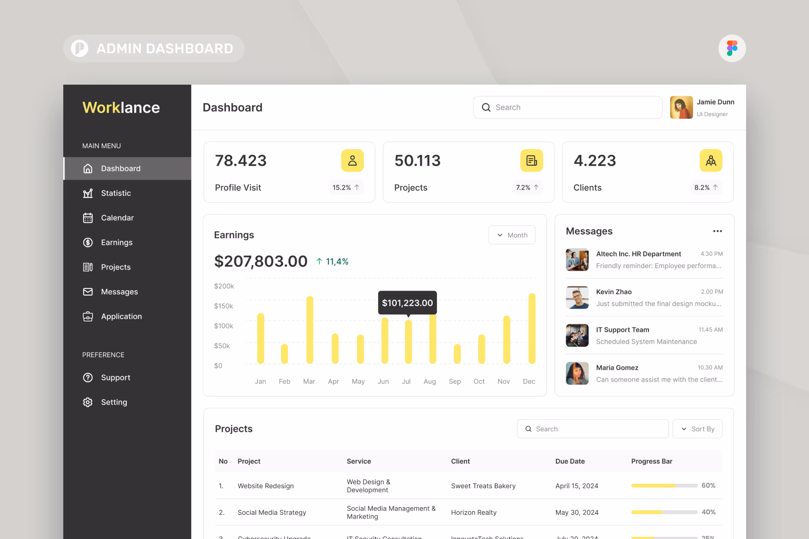The width and height of the screenshot is (809, 539).
Task: Open the Month dropdown on Earnings chart
Action: [x=512, y=235]
